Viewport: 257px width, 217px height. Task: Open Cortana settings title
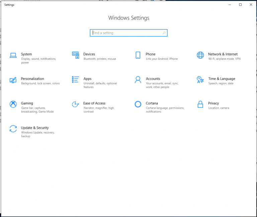coord(152,103)
